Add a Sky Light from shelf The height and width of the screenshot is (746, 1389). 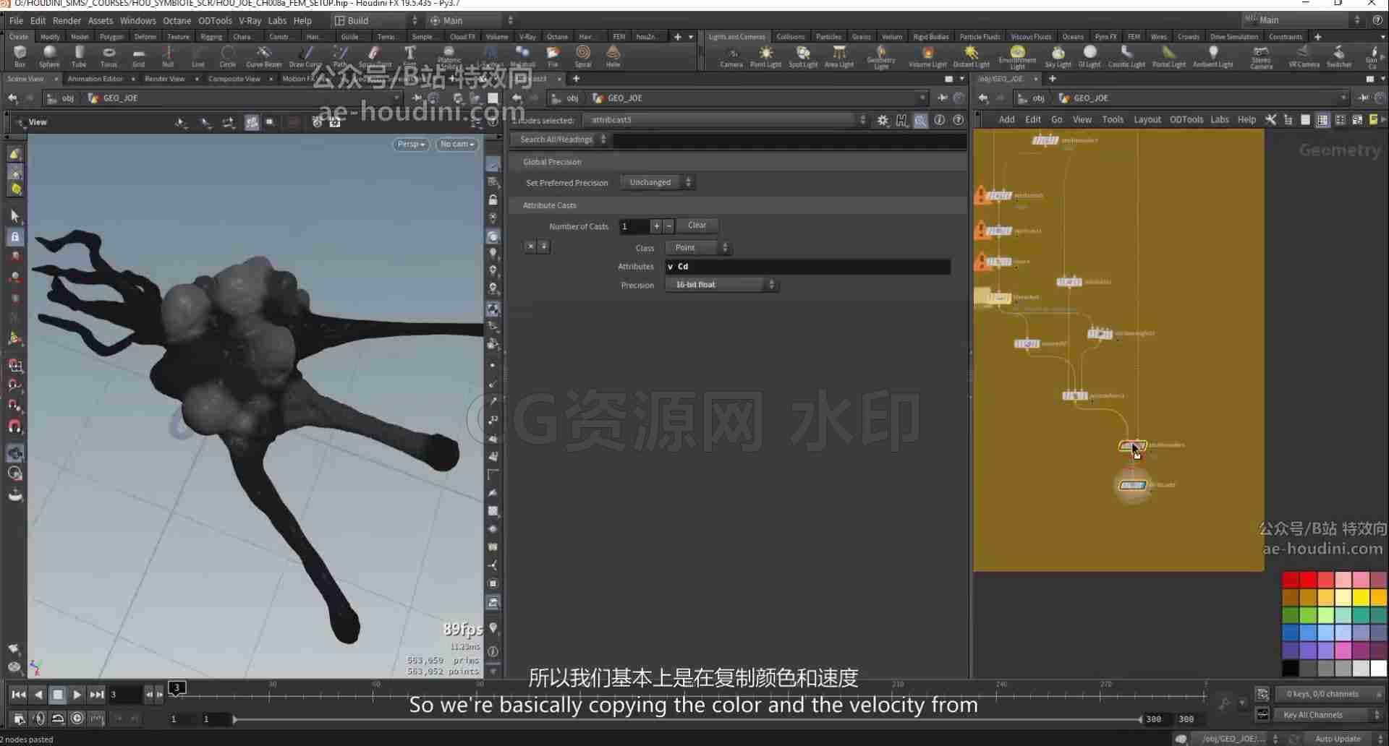tap(1058, 56)
